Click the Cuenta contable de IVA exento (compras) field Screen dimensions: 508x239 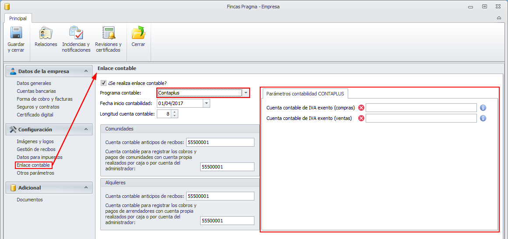pos(421,108)
